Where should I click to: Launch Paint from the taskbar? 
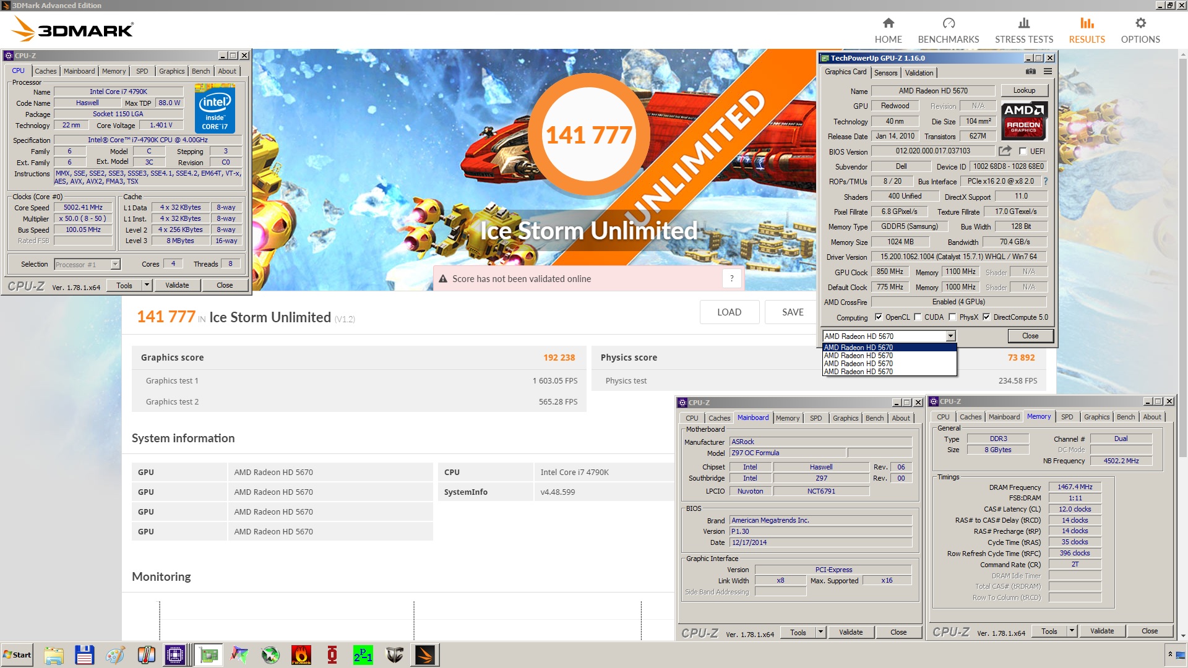point(115,655)
